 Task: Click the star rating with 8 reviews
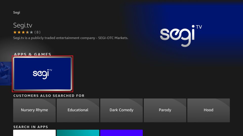[x=27, y=32]
